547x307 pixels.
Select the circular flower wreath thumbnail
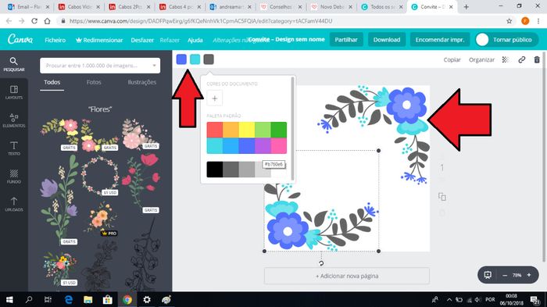(x=100, y=175)
